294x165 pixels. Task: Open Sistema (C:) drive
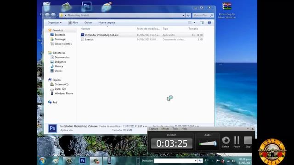click(62, 84)
